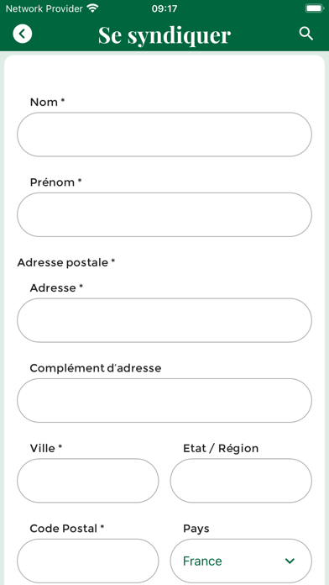This screenshot has width=329, height=585.
Task: Expand the Pays dropdown chevron
Action: click(290, 561)
